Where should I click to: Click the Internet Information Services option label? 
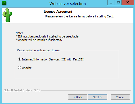(53, 59)
